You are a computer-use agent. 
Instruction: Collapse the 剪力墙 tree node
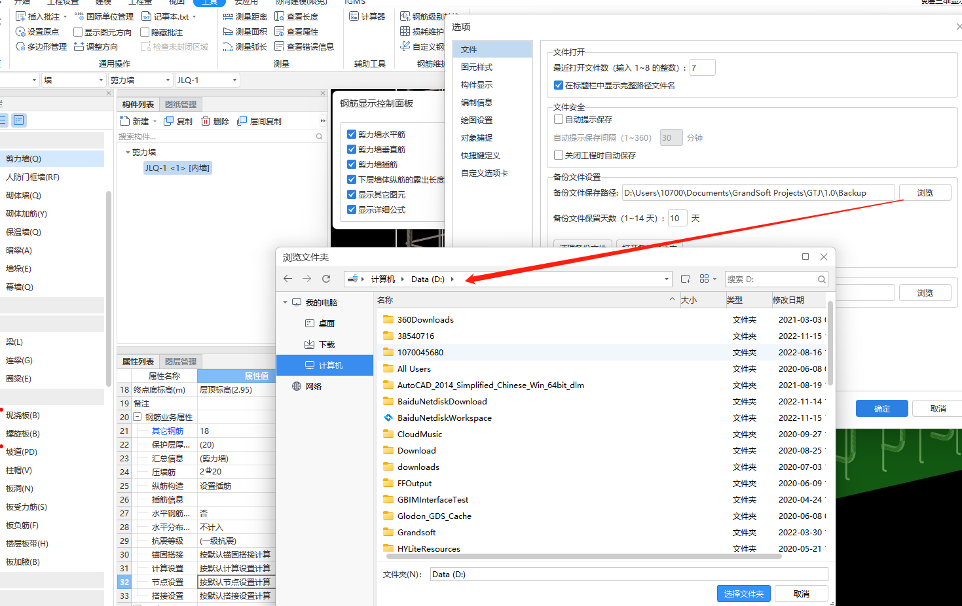point(128,152)
